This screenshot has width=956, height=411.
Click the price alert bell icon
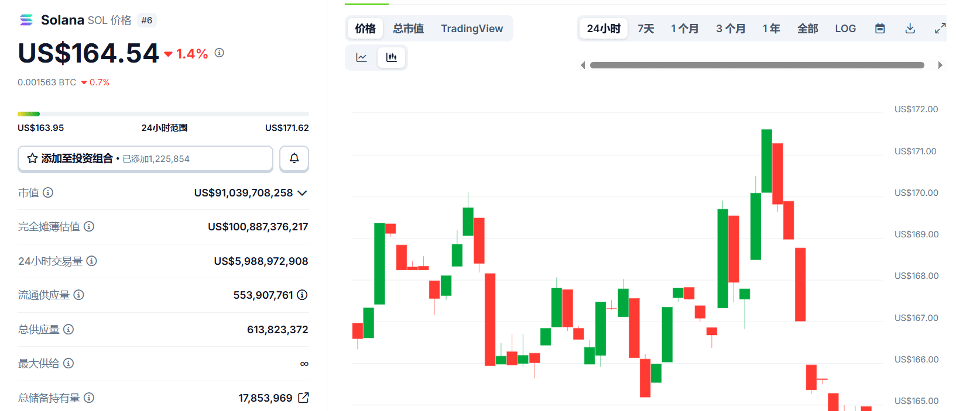pyautogui.click(x=294, y=158)
